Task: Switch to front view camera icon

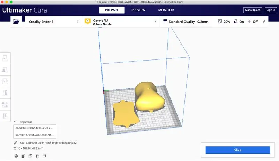Action: 23,156
